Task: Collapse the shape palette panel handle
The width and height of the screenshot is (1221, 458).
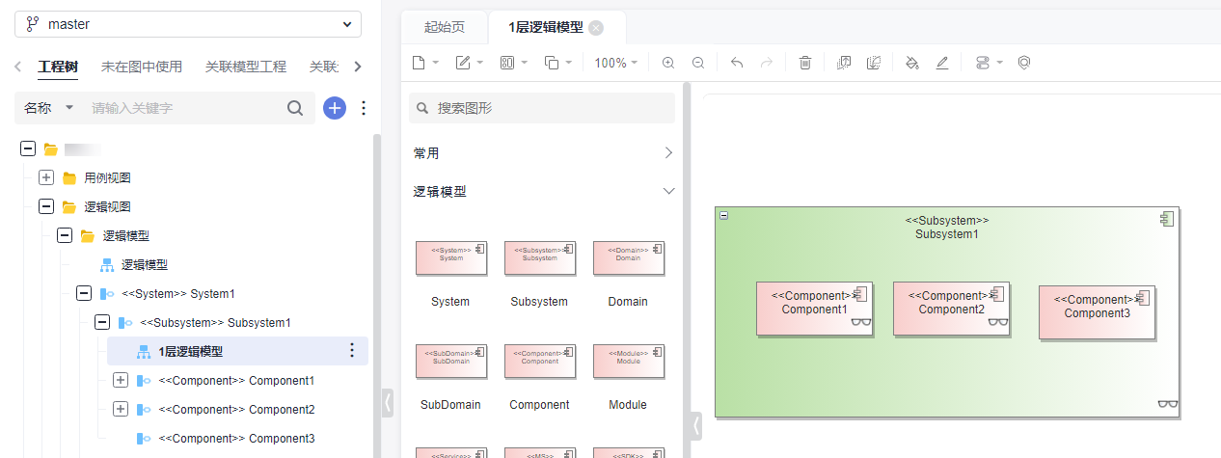Action: 696,425
